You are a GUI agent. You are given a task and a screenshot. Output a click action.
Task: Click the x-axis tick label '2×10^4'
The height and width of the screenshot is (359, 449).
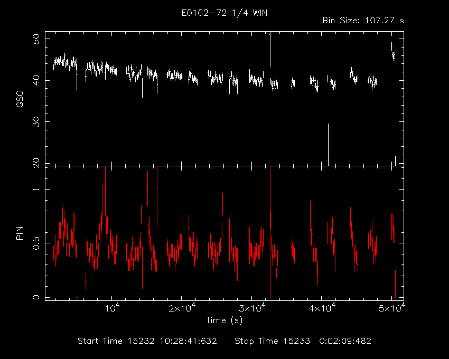coord(182,307)
